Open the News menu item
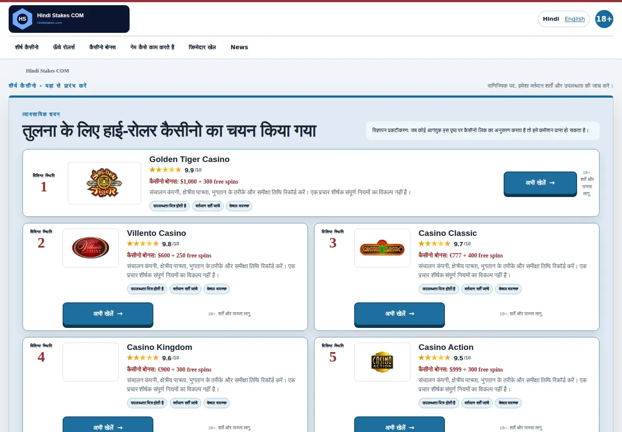Viewport: 622px width, 432px height. coord(239,47)
